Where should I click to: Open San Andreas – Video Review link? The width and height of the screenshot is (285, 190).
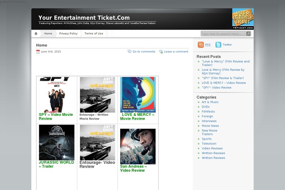[133, 168]
